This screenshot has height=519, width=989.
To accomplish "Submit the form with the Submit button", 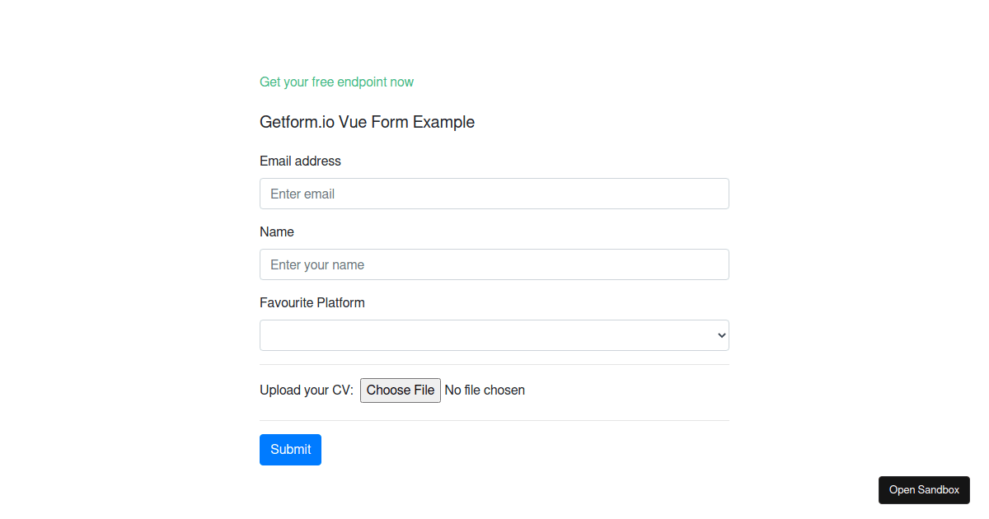I will [x=290, y=450].
